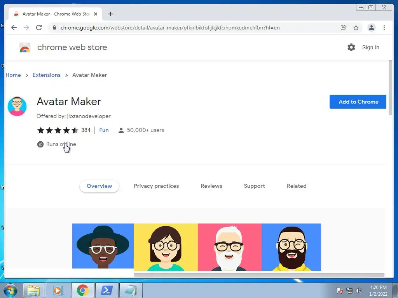Image resolution: width=398 pixels, height=298 pixels.
Task: Share this page via the share icon
Action: [x=344, y=28]
